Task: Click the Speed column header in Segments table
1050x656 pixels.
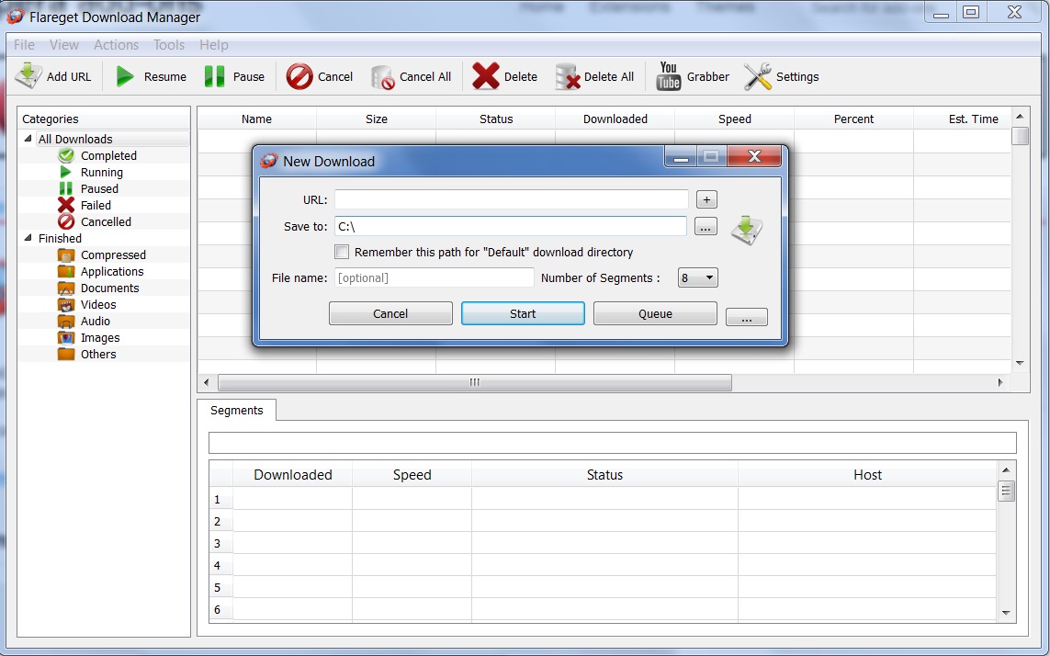Action: coord(412,474)
